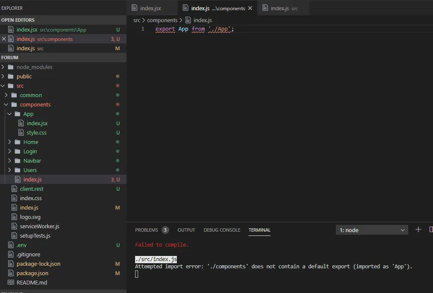
Task: Select index.js inside components folder
Action: [x=63, y=179]
